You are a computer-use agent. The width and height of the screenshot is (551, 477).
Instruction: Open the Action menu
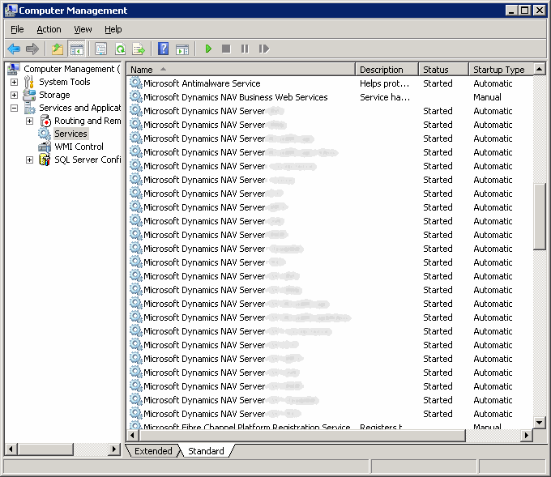point(49,29)
